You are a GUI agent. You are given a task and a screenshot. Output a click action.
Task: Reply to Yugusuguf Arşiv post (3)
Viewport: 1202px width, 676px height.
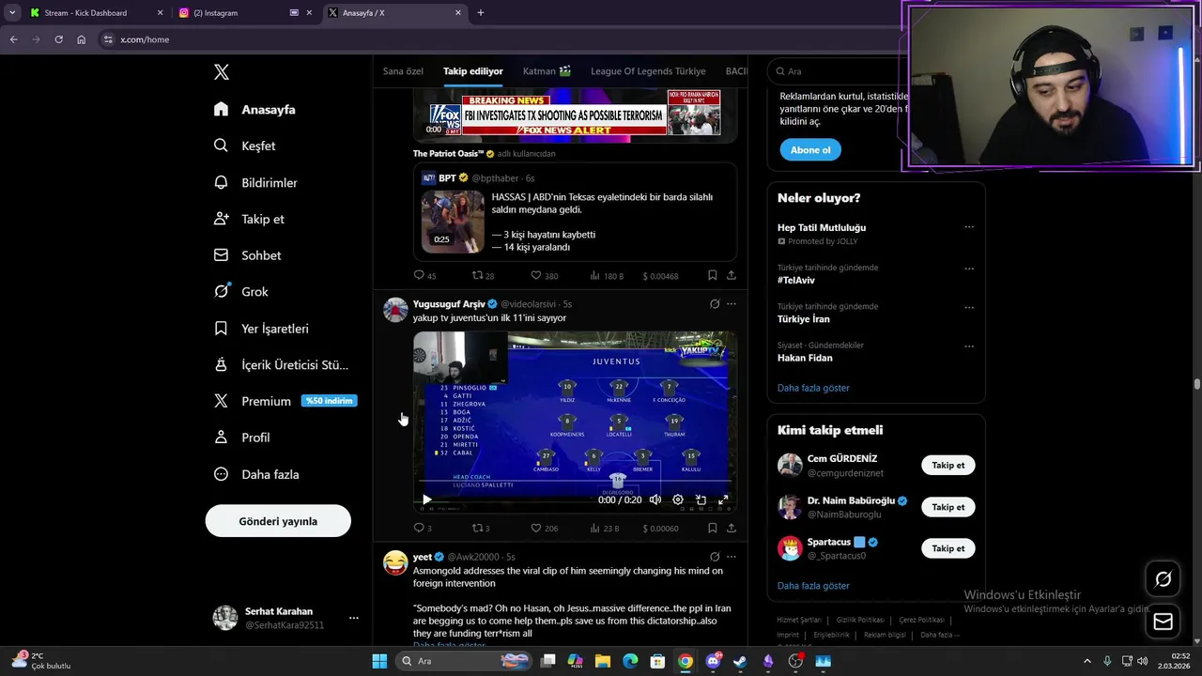pyautogui.click(x=423, y=529)
